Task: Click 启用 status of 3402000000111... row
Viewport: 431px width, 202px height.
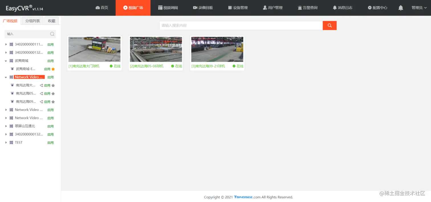Action: point(50,45)
